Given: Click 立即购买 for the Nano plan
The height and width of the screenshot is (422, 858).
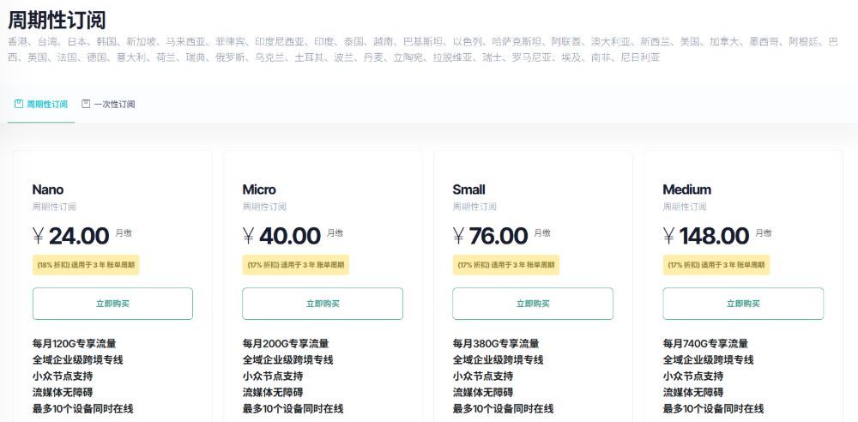Looking at the screenshot, I should [112, 304].
